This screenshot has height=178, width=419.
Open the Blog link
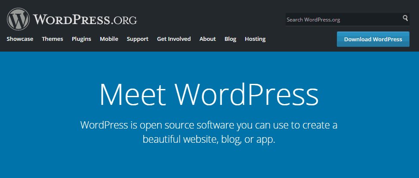[230, 39]
